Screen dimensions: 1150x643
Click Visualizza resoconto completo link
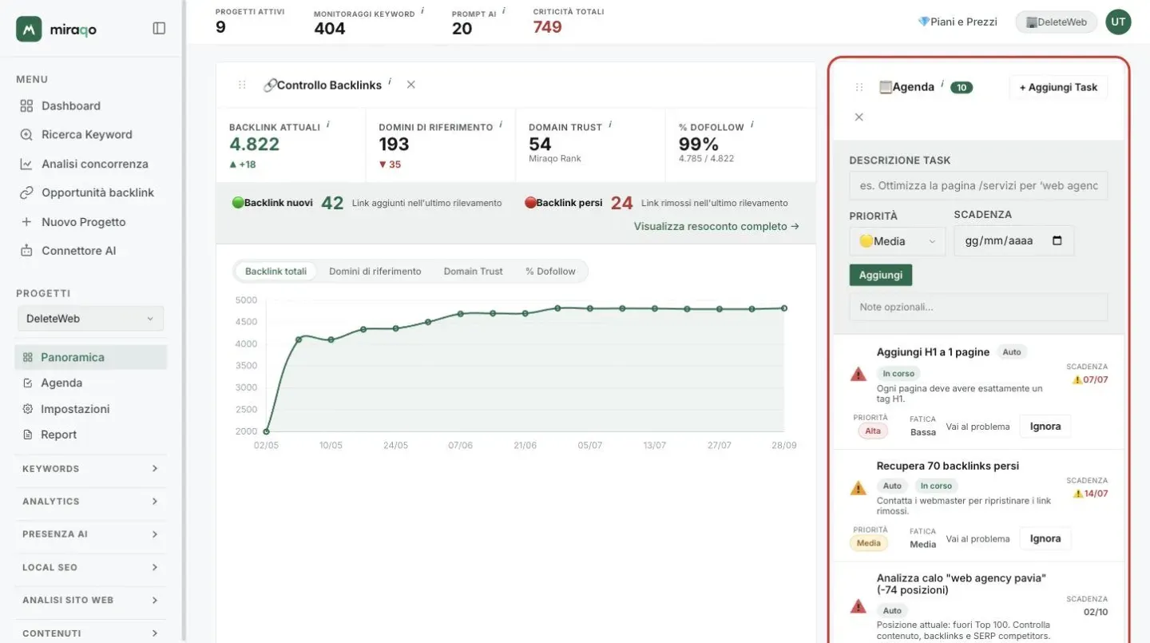tap(716, 227)
